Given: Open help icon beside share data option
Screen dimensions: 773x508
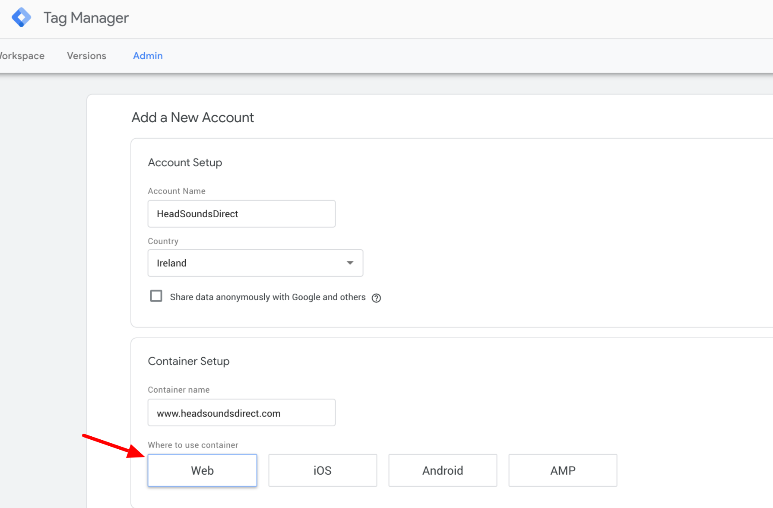Looking at the screenshot, I should [x=376, y=298].
